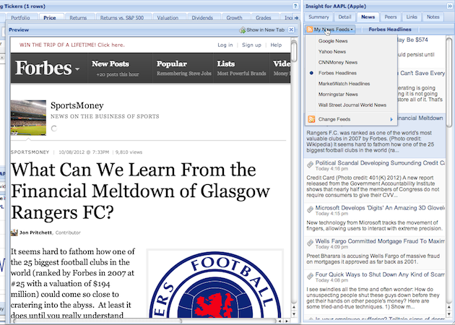Click the Preview horizontal scrollbar thumb
Image resolution: width=455 pixels, height=325 pixels.
coord(97,321)
